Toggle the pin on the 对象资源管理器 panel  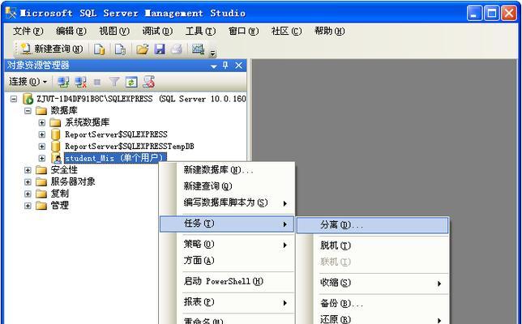pos(225,66)
